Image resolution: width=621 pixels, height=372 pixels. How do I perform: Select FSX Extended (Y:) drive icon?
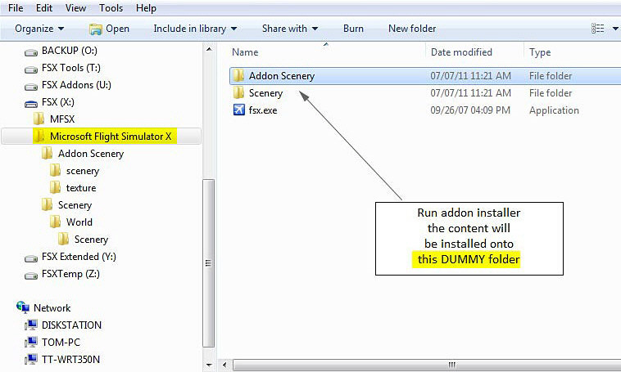(x=31, y=258)
